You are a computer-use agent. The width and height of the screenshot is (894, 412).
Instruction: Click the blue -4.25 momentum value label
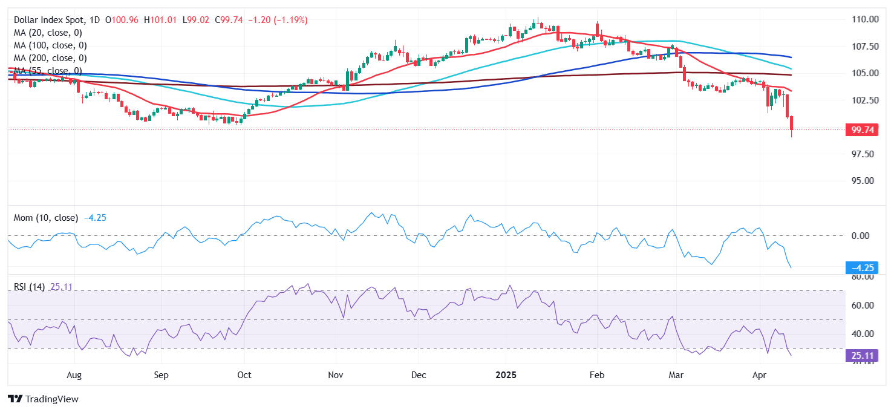pyautogui.click(x=861, y=267)
